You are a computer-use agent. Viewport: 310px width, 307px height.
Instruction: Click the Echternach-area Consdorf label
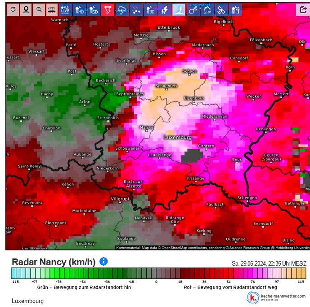pos(239,58)
